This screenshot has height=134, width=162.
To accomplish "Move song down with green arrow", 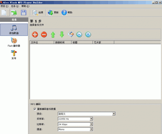I will click(62, 35).
